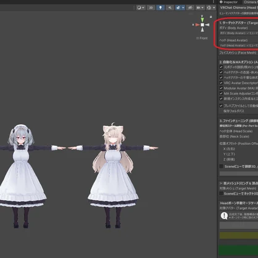258x258 pixels.
Task: Switch to the Inspector tab
Action: point(228,2)
